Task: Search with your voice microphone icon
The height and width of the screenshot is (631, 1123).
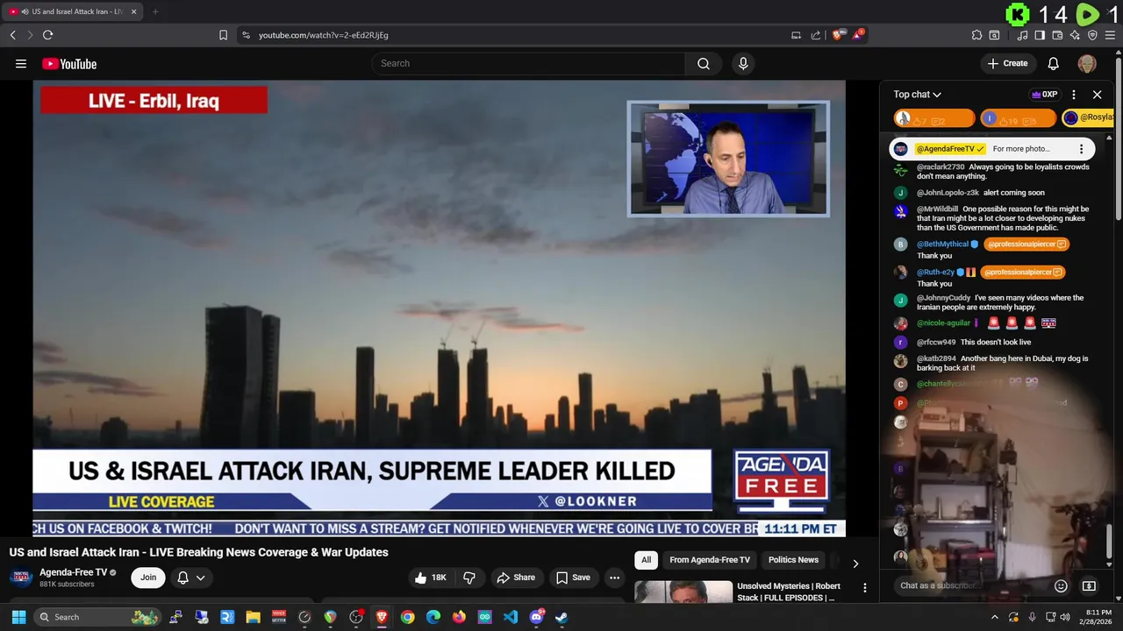Action: tap(743, 63)
